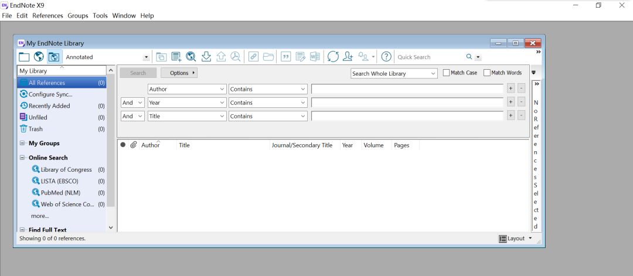Collapse the Find Full Text group set
The height and width of the screenshot is (276, 633).
pyautogui.click(x=22, y=230)
